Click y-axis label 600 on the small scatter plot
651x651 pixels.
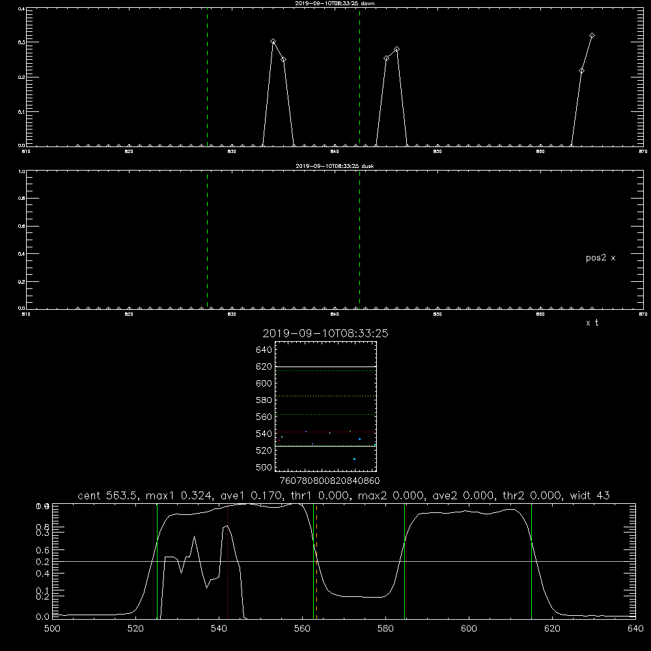[264, 383]
